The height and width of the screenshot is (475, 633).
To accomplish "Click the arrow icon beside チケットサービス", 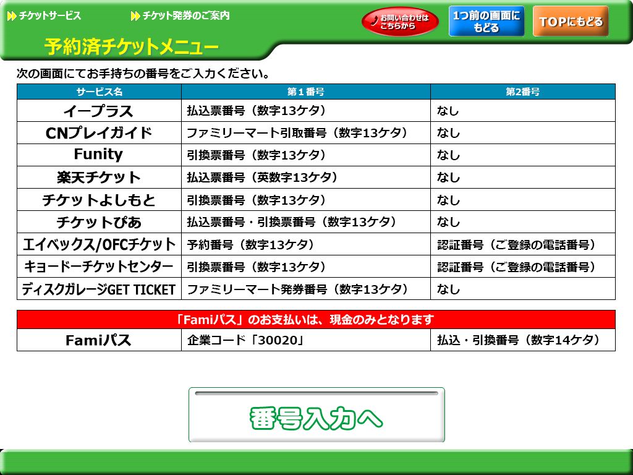I will 11,16.
